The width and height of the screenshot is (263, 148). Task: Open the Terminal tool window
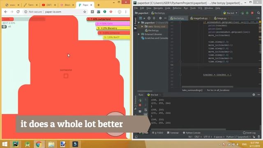(x=173, y=133)
